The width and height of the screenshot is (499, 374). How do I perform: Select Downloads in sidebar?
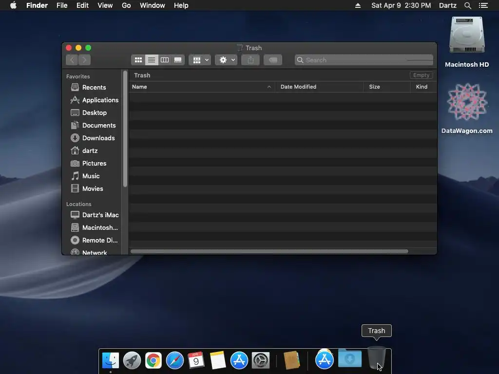click(x=92, y=138)
